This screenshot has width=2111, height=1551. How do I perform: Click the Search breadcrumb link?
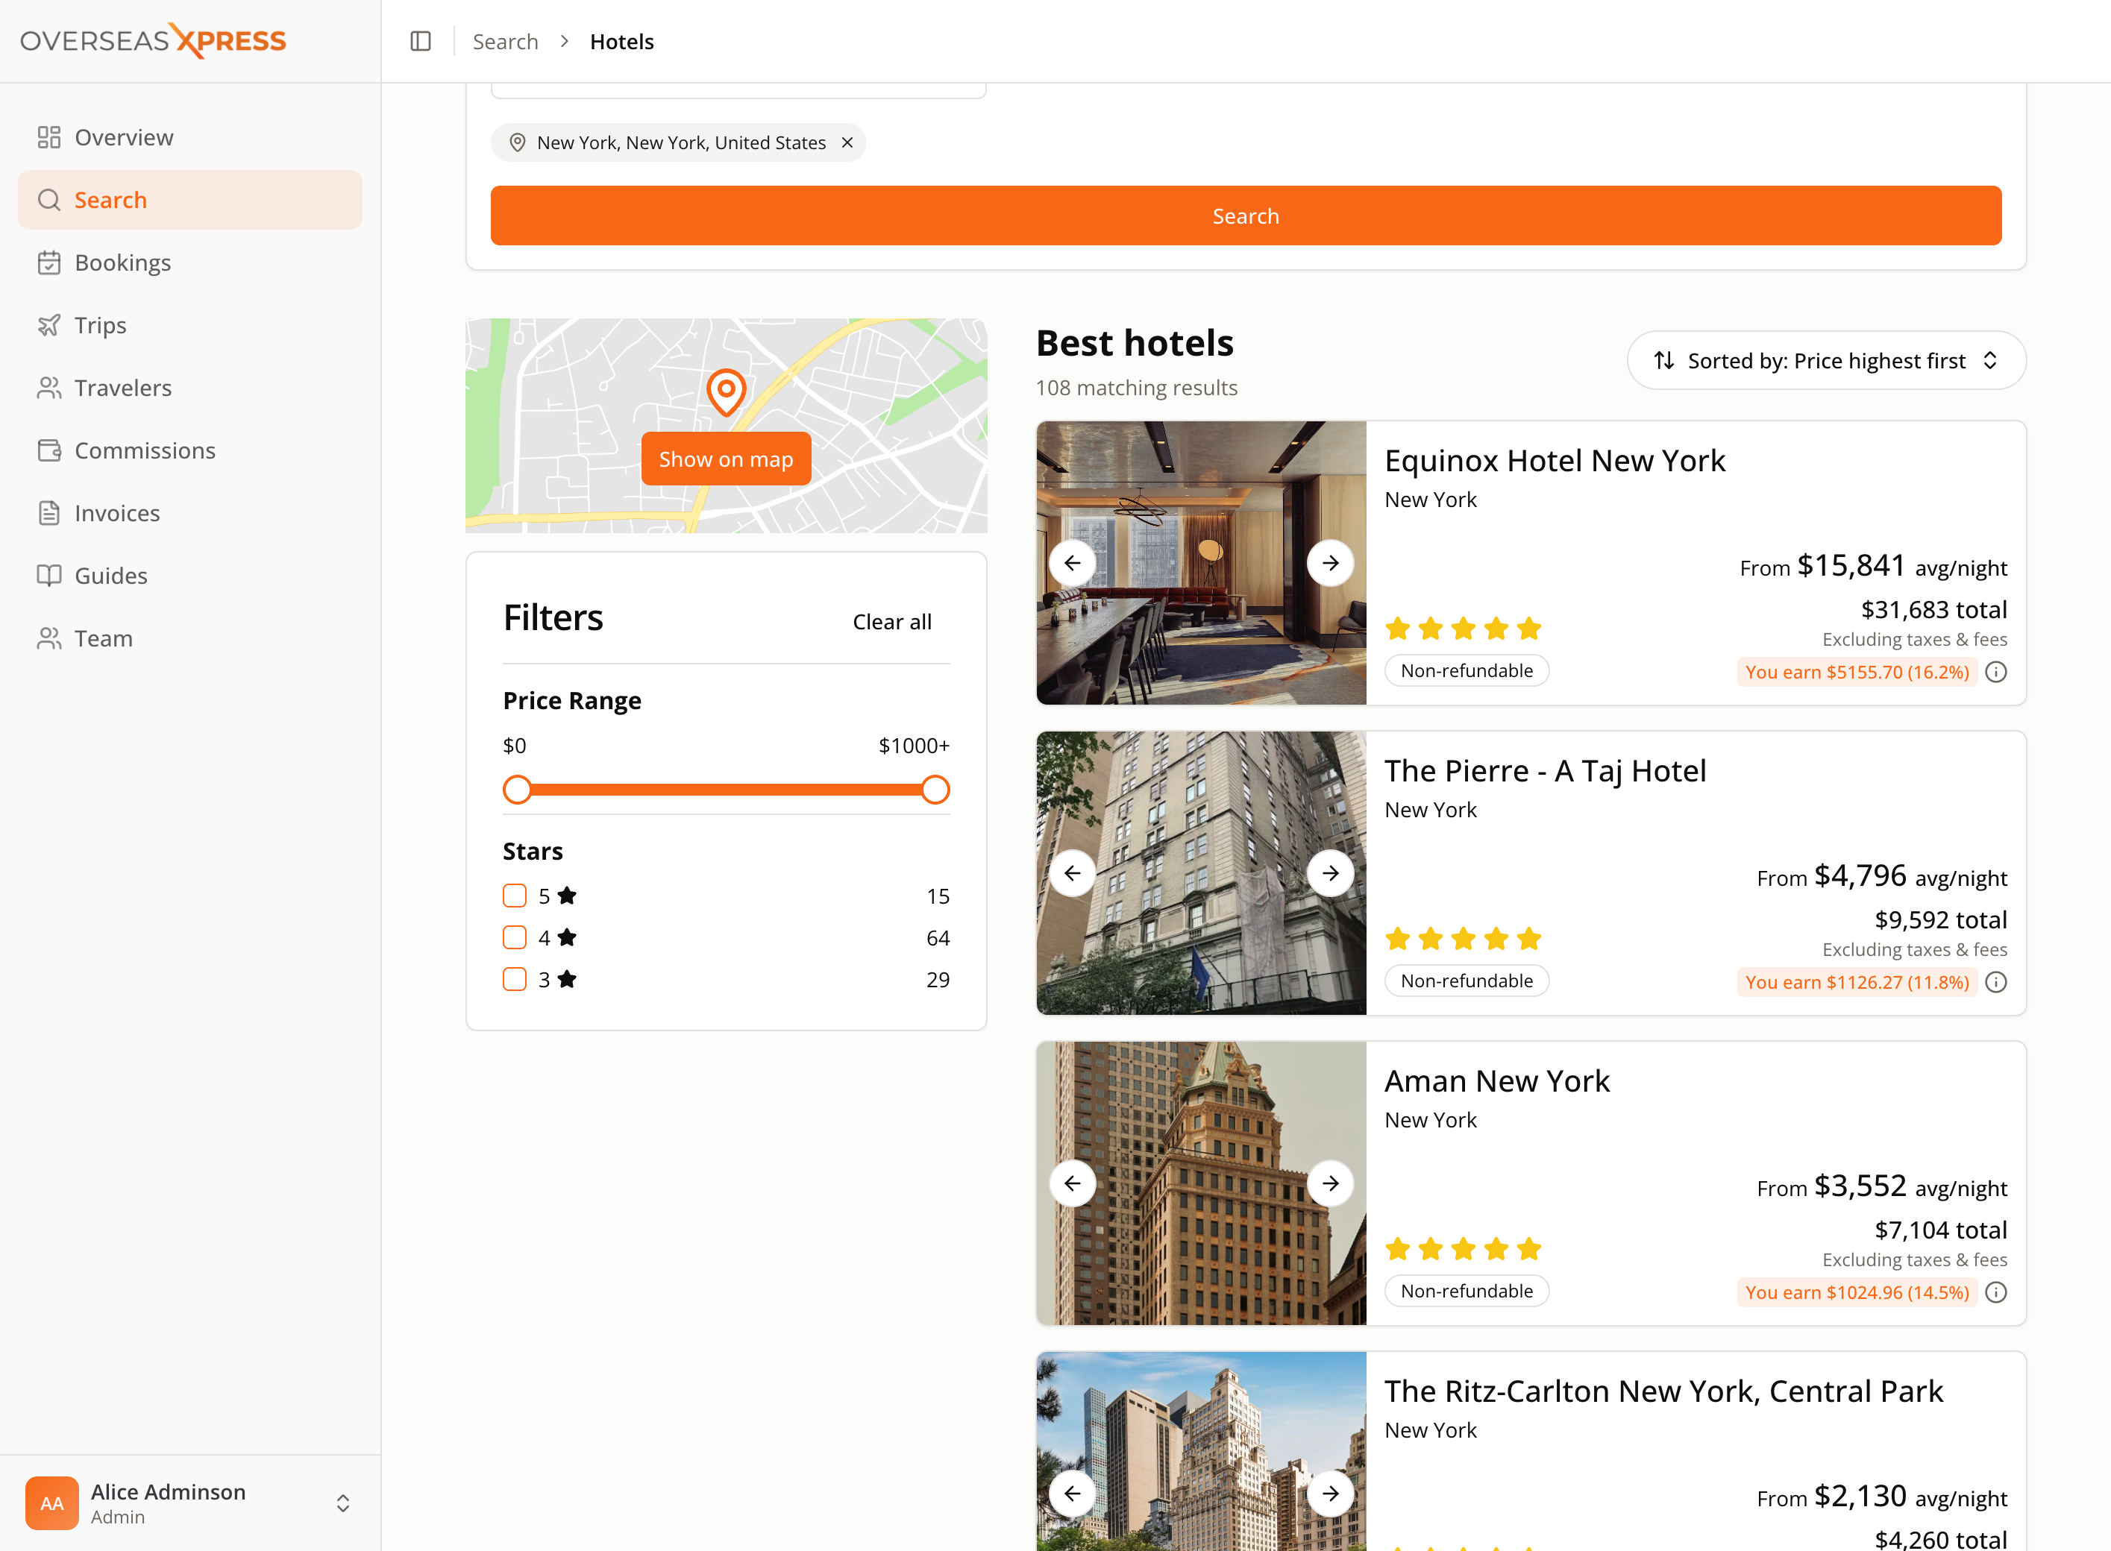click(x=505, y=41)
